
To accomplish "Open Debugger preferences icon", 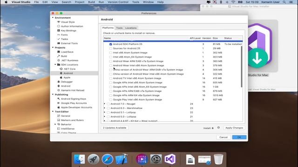I will click(59, 82).
